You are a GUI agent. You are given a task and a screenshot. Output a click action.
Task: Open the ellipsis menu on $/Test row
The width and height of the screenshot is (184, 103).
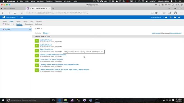point(30,30)
